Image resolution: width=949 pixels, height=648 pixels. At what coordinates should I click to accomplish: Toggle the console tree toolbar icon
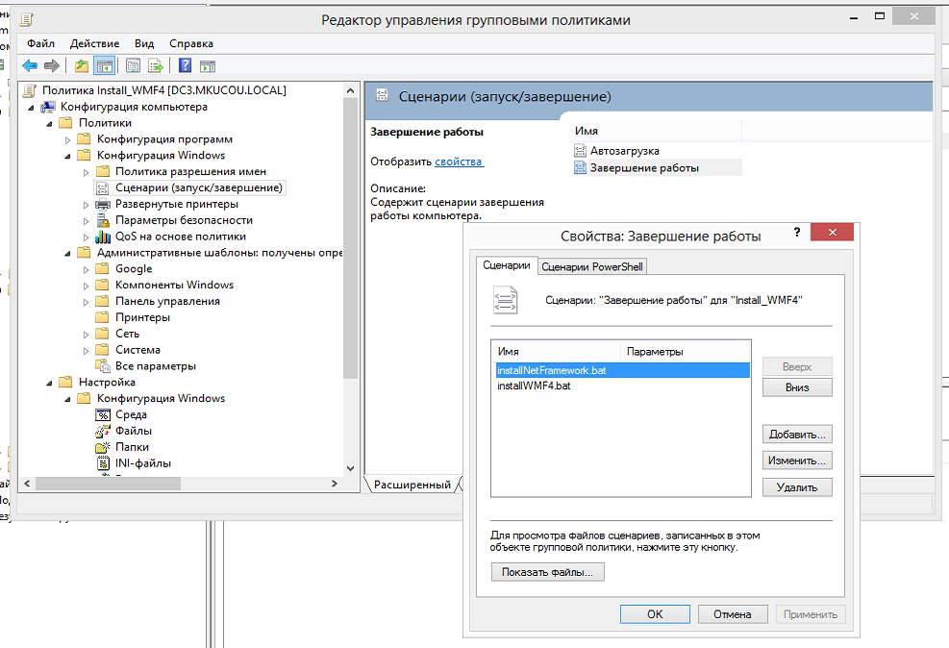click(105, 66)
